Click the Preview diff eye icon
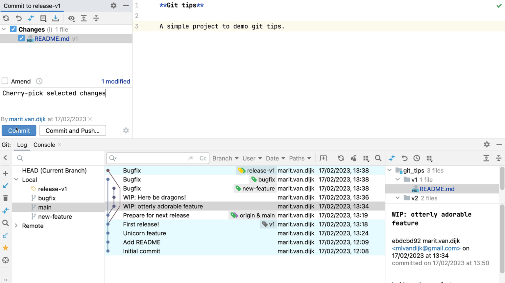This screenshot has width=505, height=283. (71, 18)
